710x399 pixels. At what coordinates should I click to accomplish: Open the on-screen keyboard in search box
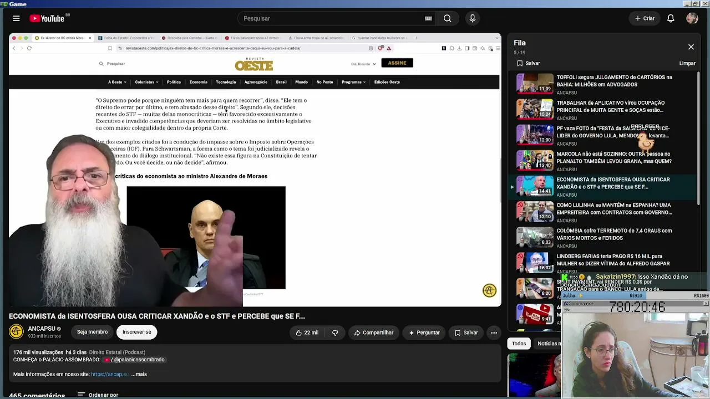pyautogui.click(x=428, y=18)
